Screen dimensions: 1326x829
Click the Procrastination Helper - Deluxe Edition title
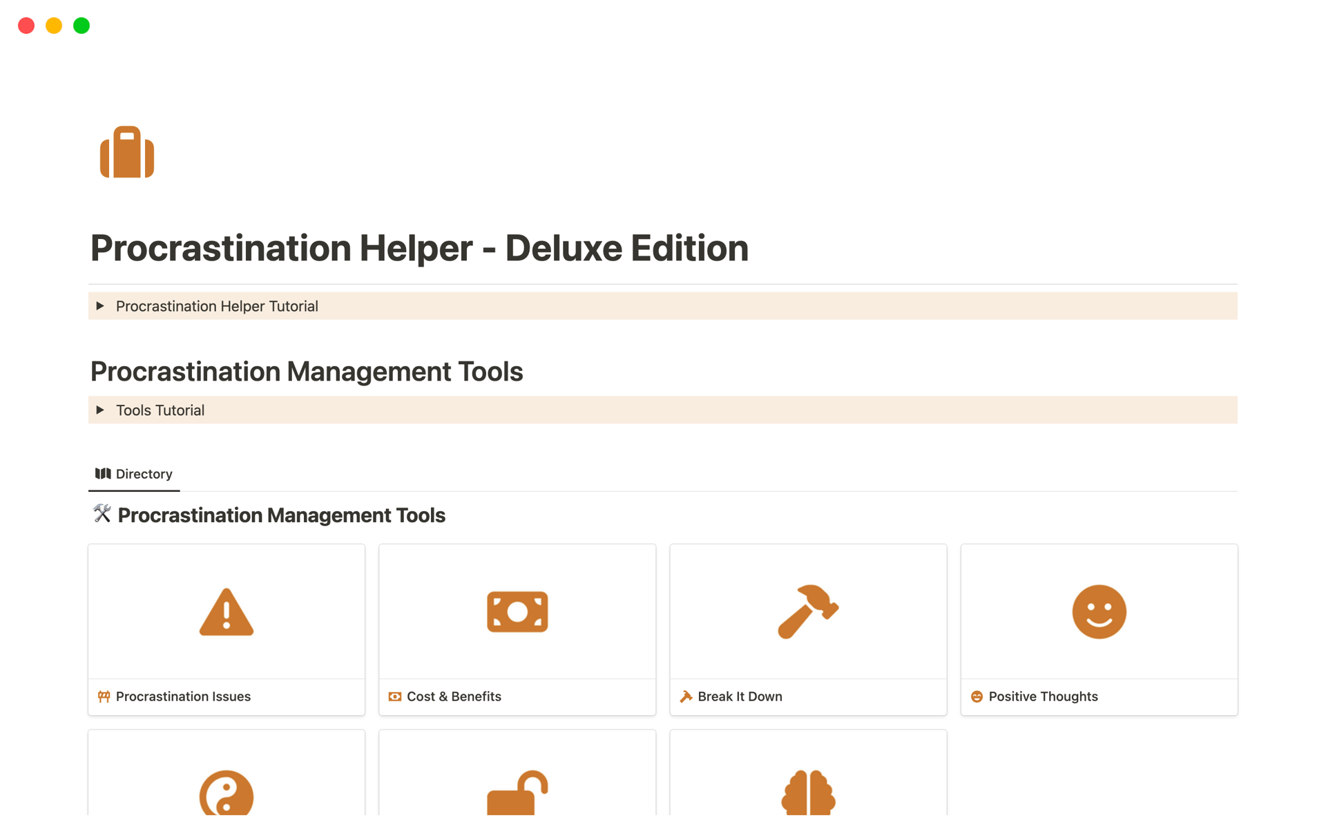tap(419, 248)
